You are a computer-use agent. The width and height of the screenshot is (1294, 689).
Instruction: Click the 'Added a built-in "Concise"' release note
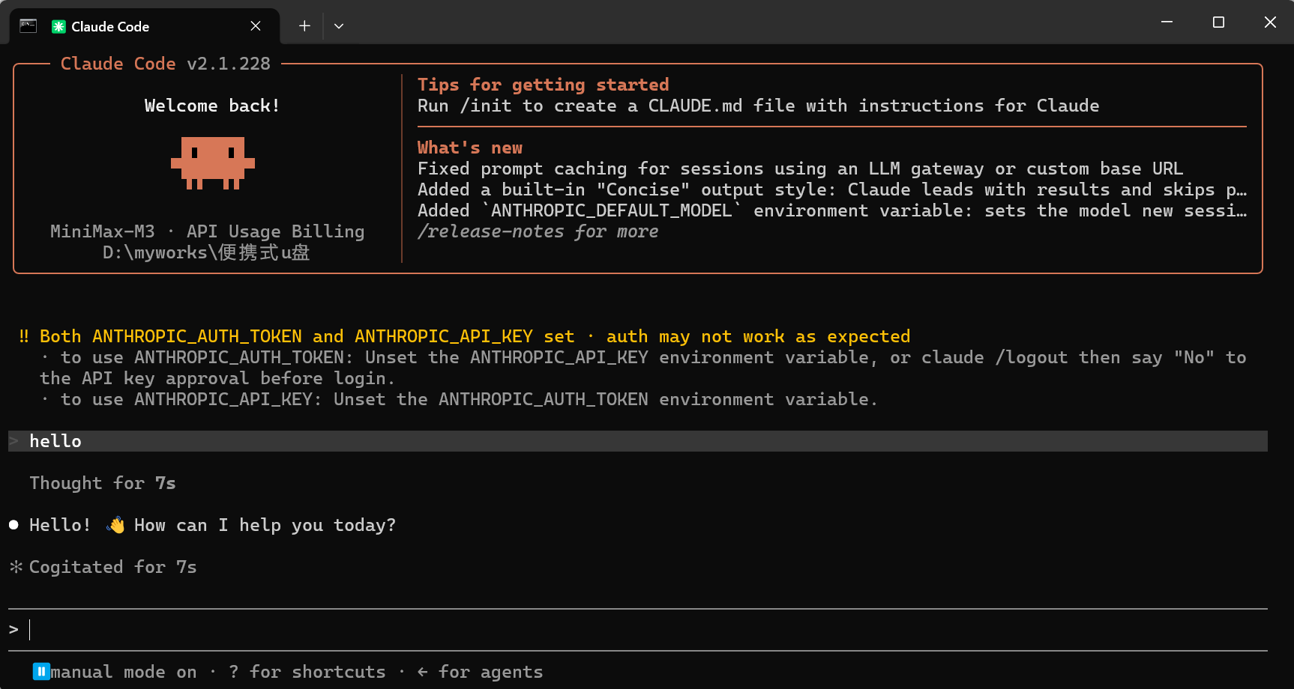point(832,189)
